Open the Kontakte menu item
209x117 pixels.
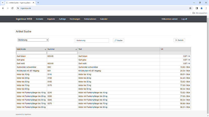tap(40, 19)
